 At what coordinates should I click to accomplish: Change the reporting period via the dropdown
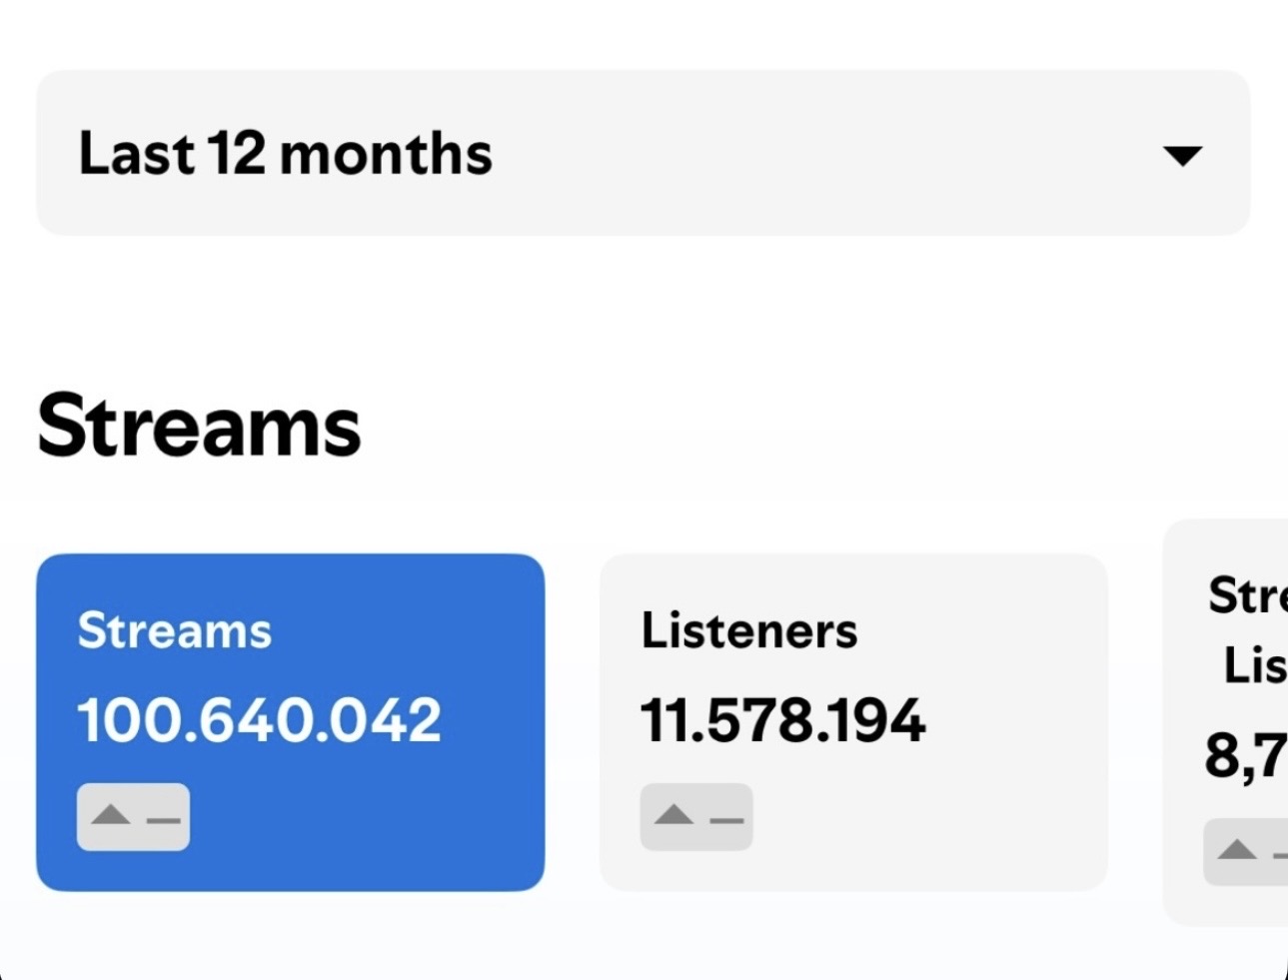[x=644, y=152]
